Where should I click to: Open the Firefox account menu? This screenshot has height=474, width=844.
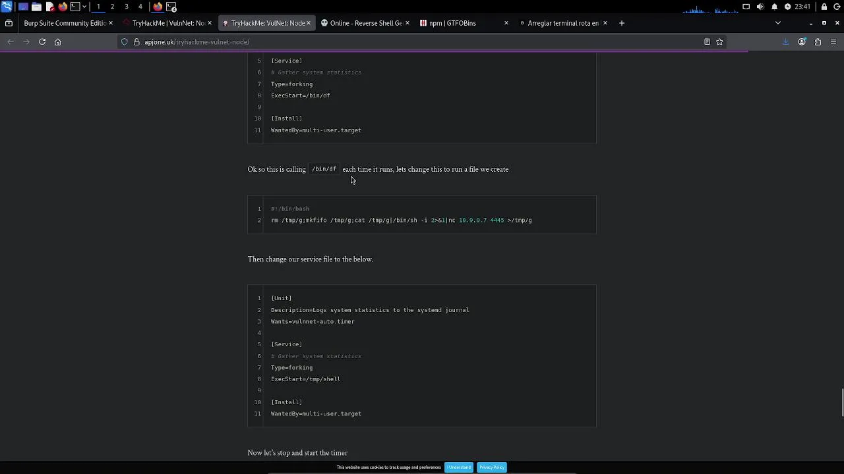pyautogui.click(x=802, y=42)
